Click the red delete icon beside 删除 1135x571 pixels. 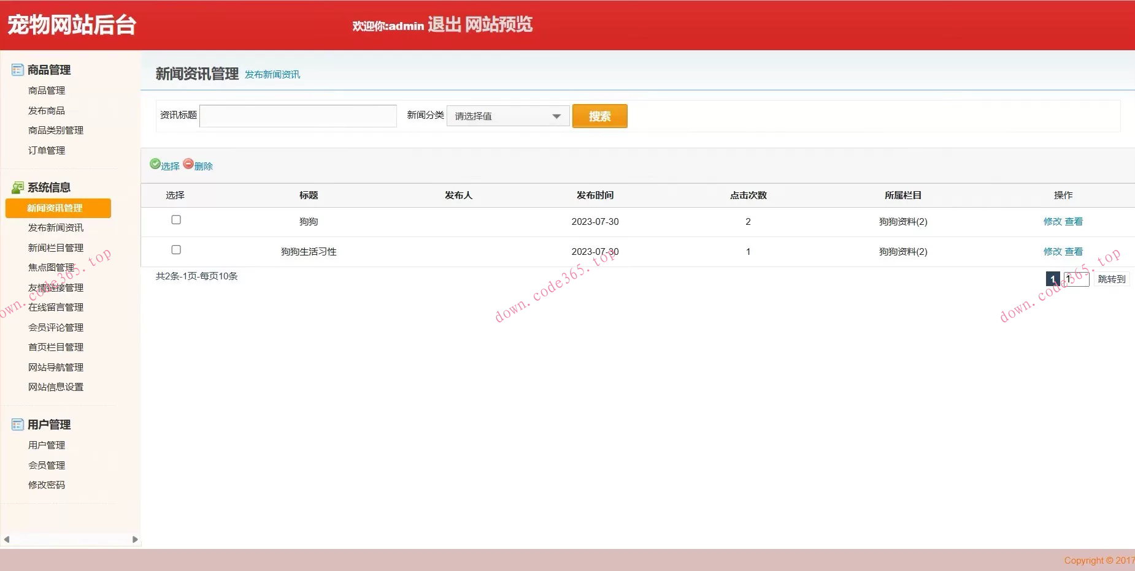pos(190,165)
